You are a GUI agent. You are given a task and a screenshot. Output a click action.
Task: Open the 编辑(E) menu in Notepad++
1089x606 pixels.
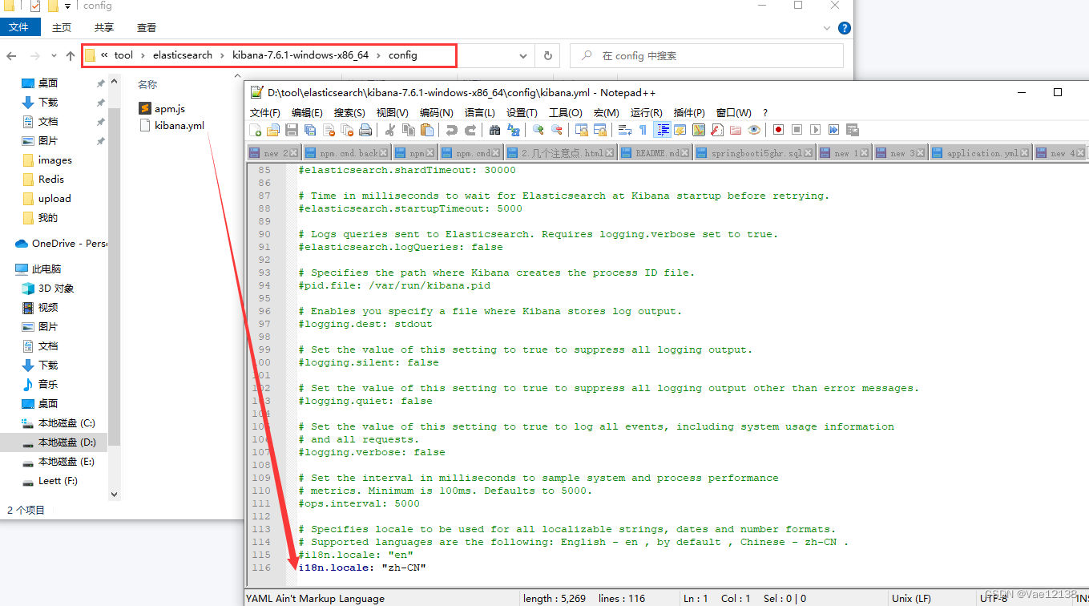[x=307, y=113]
